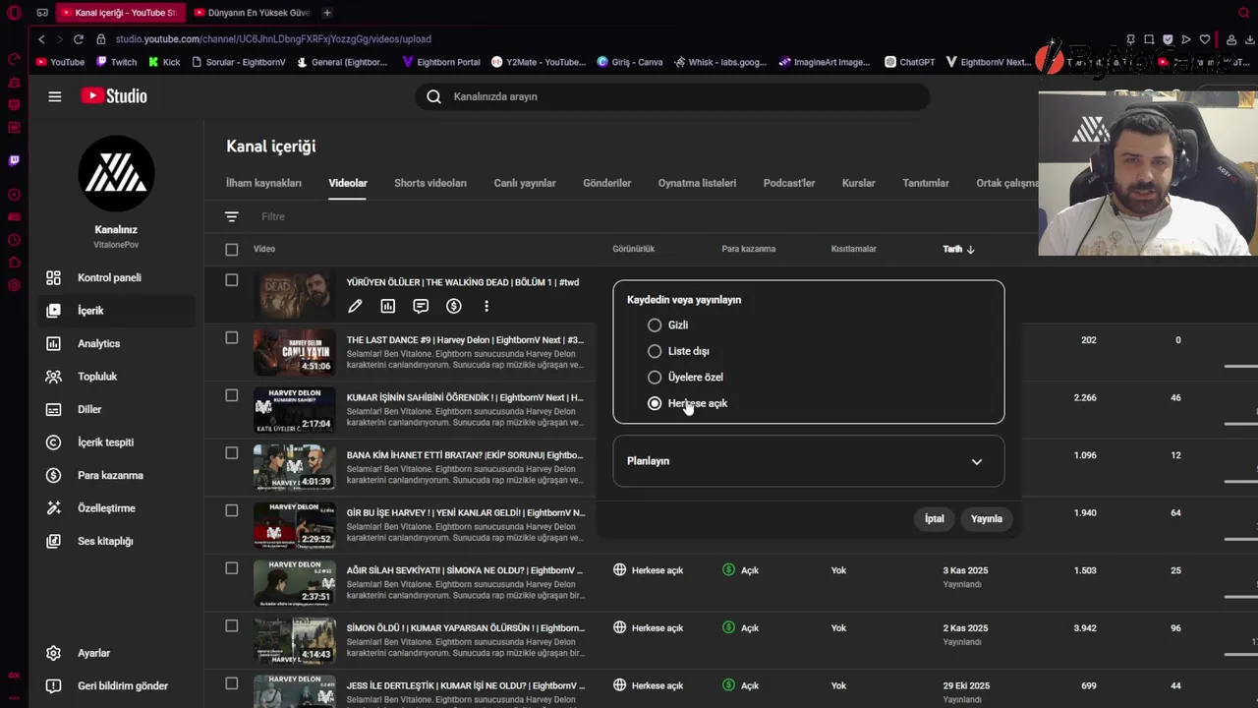Viewport: 1258px width, 708px height.
Task: Click the Diller sidebar icon
Action: (54, 409)
